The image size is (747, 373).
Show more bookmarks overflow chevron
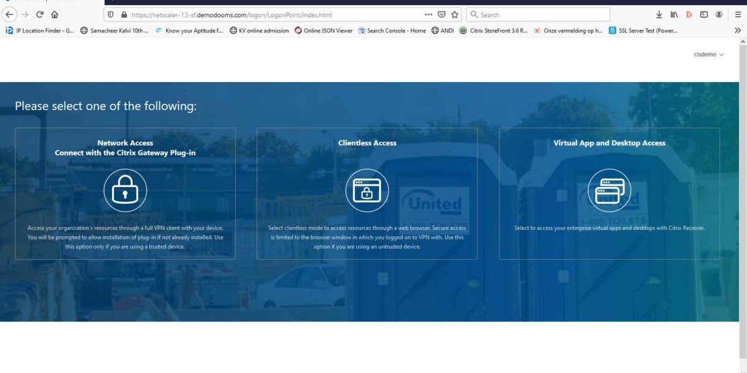click(738, 30)
